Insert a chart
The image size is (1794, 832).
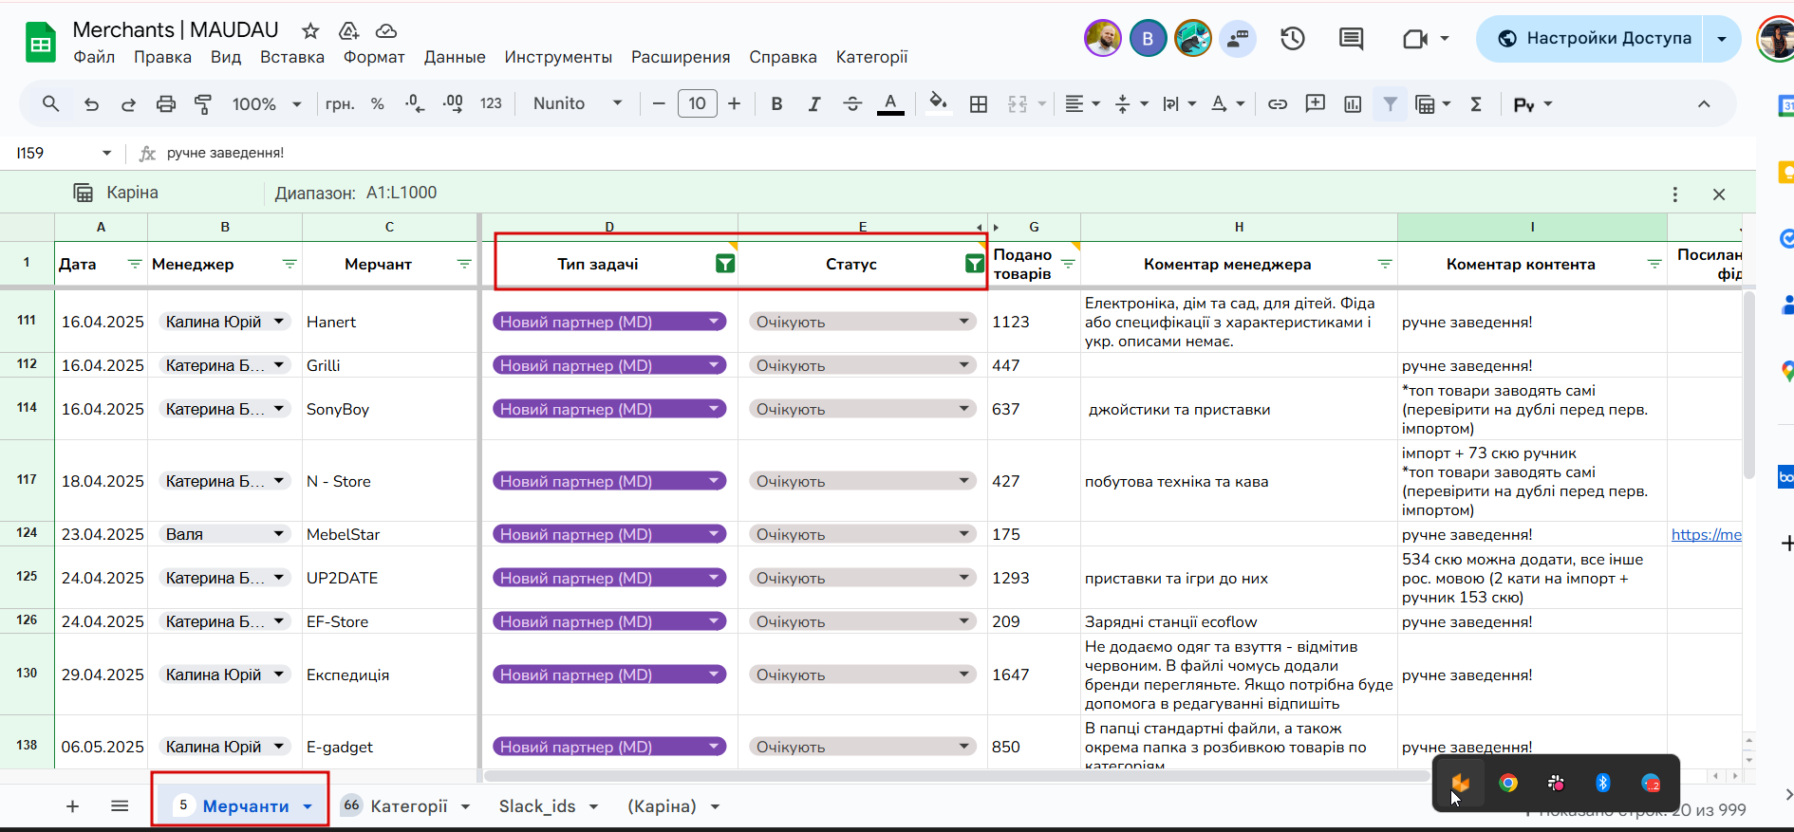pyautogui.click(x=1353, y=104)
